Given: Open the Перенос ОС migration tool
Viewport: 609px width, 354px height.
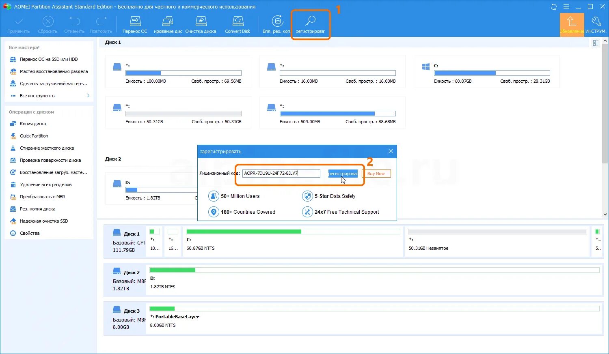Looking at the screenshot, I should [135, 25].
